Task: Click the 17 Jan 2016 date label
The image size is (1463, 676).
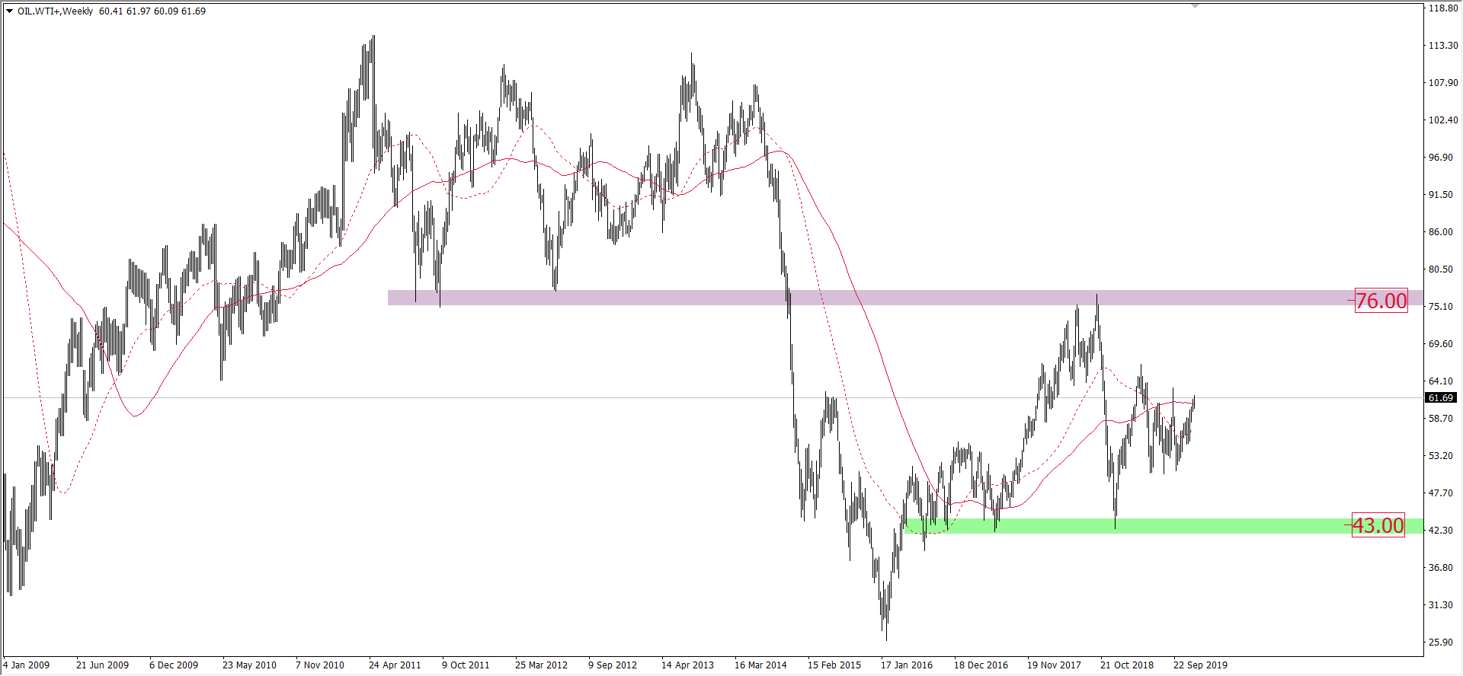Action: pos(907,665)
